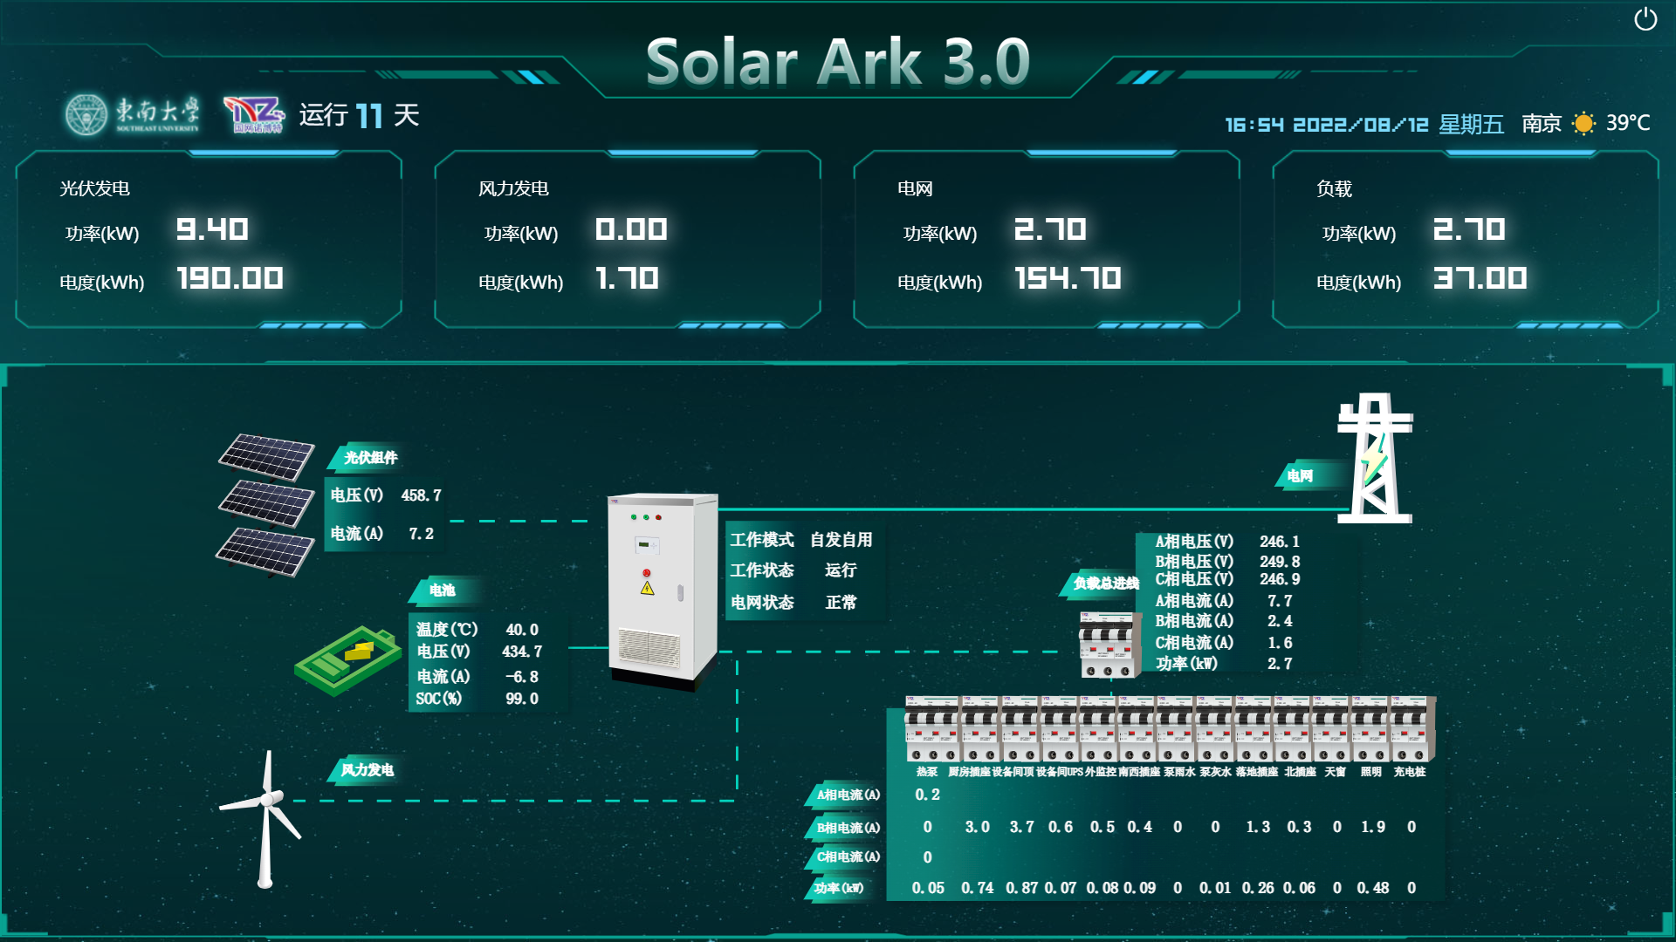Click the inverter cabinet image
Viewport: 1676px width, 942px height.
click(x=663, y=590)
